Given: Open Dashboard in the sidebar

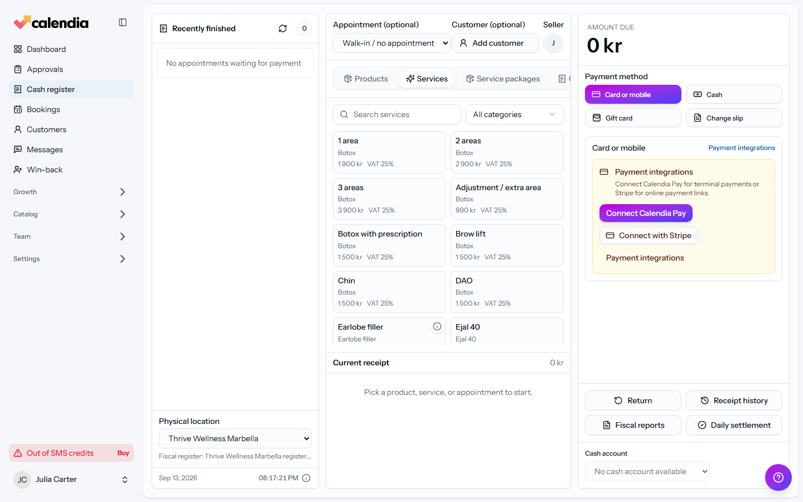Looking at the screenshot, I should point(71,49).
